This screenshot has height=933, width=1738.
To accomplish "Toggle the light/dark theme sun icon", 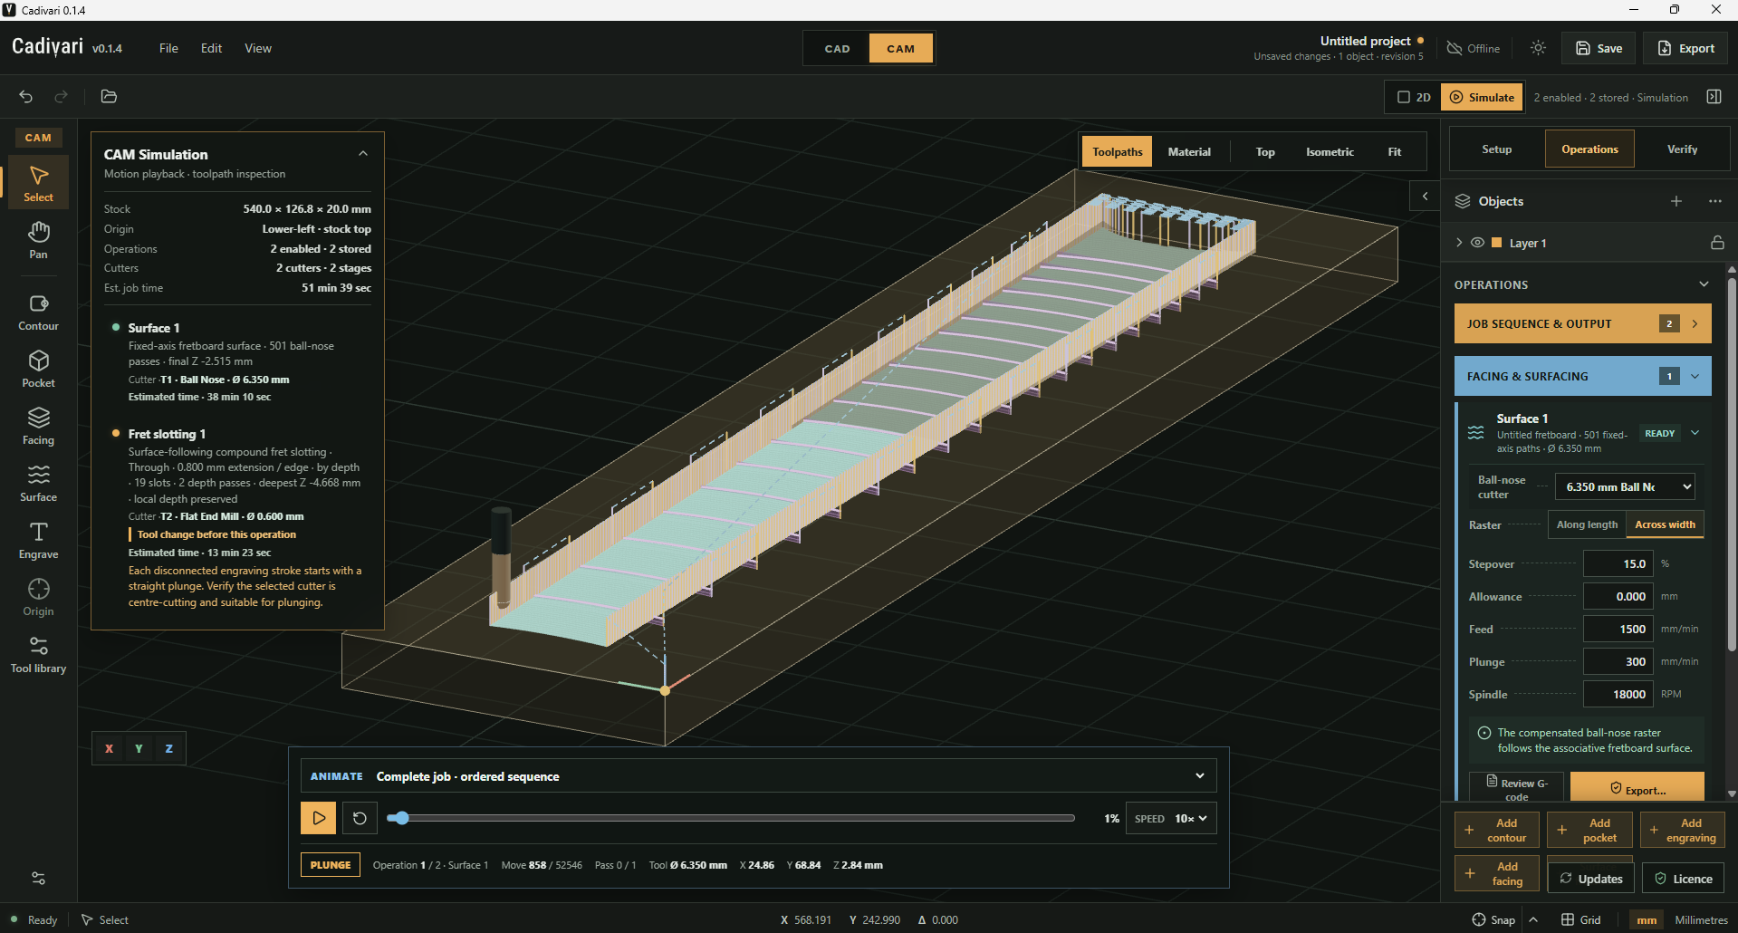I will click(1538, 48).
